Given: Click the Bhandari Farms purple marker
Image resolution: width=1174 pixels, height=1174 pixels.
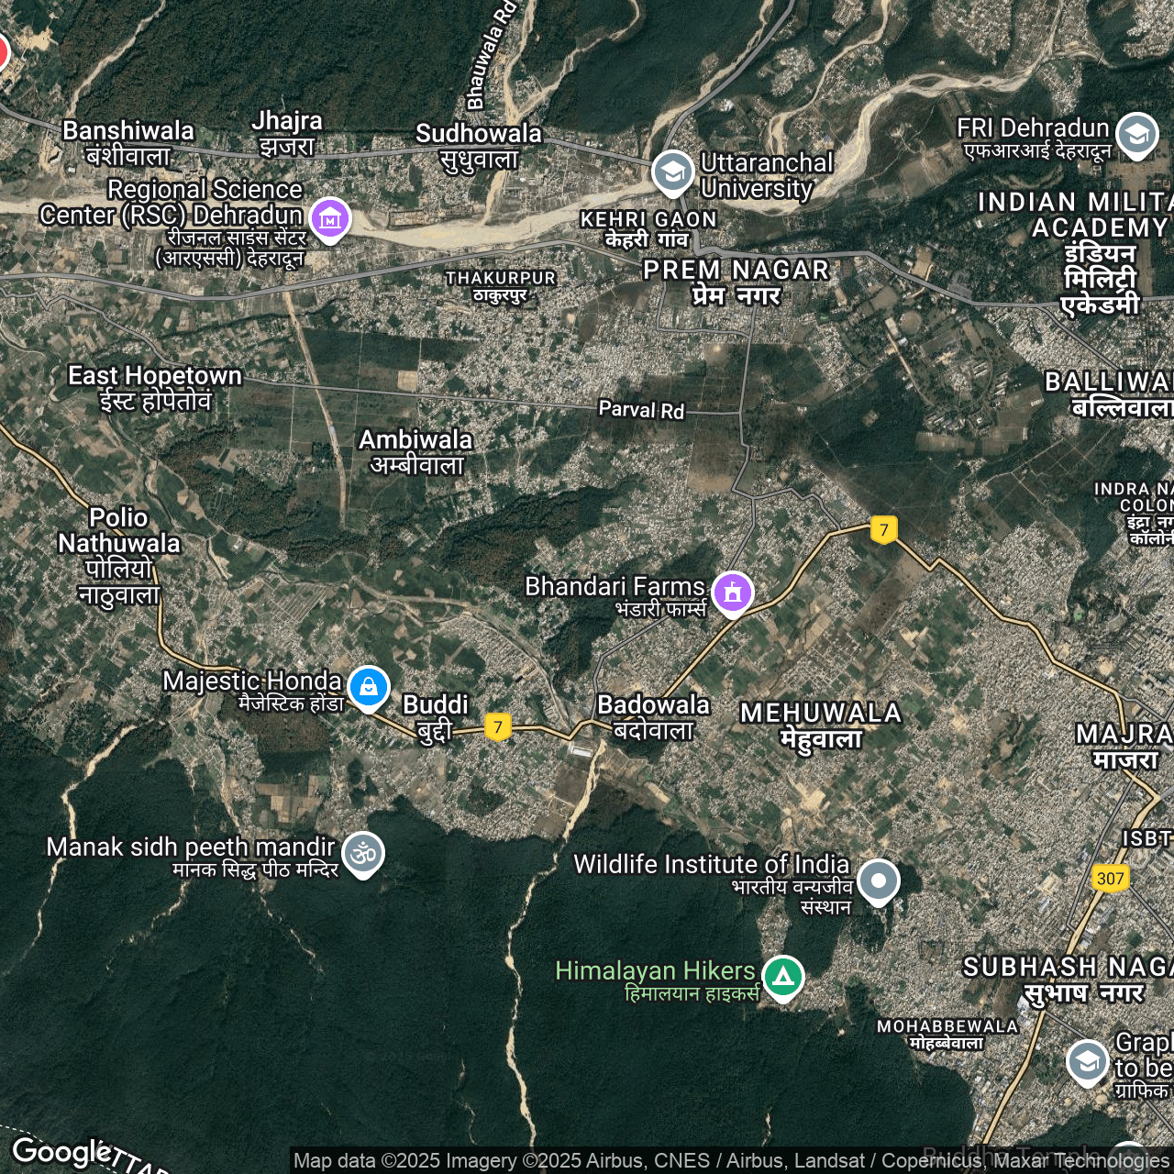Looking at the screenshot, I should coord(732,593).
